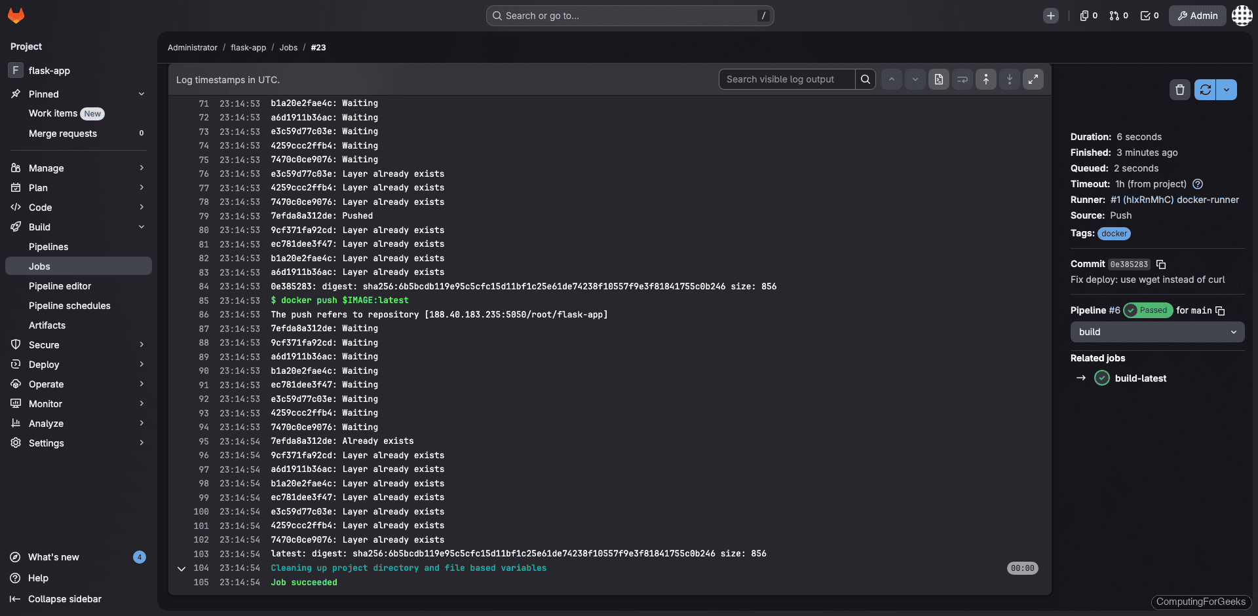
Task: Open the retry split-button dropdown arrow
Action: point(1227,90)
